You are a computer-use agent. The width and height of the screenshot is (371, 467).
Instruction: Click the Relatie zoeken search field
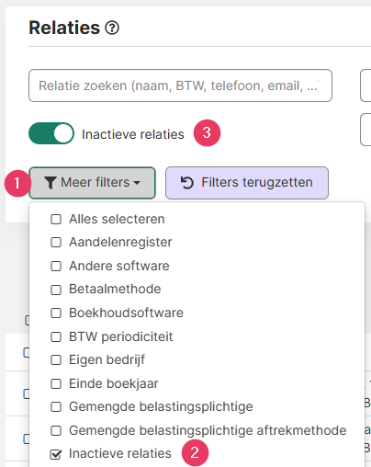[180, 85]
